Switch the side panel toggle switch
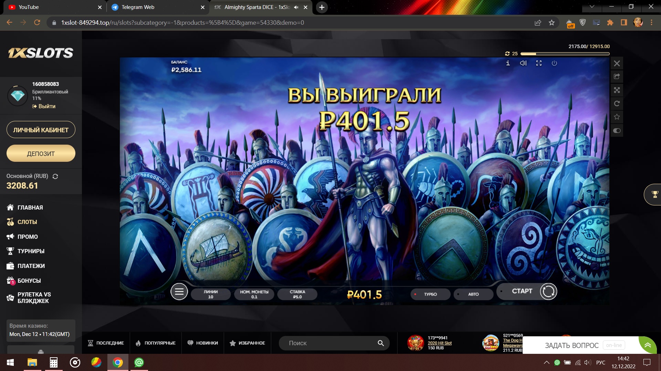Screen dimensions: 661x371 617,131
